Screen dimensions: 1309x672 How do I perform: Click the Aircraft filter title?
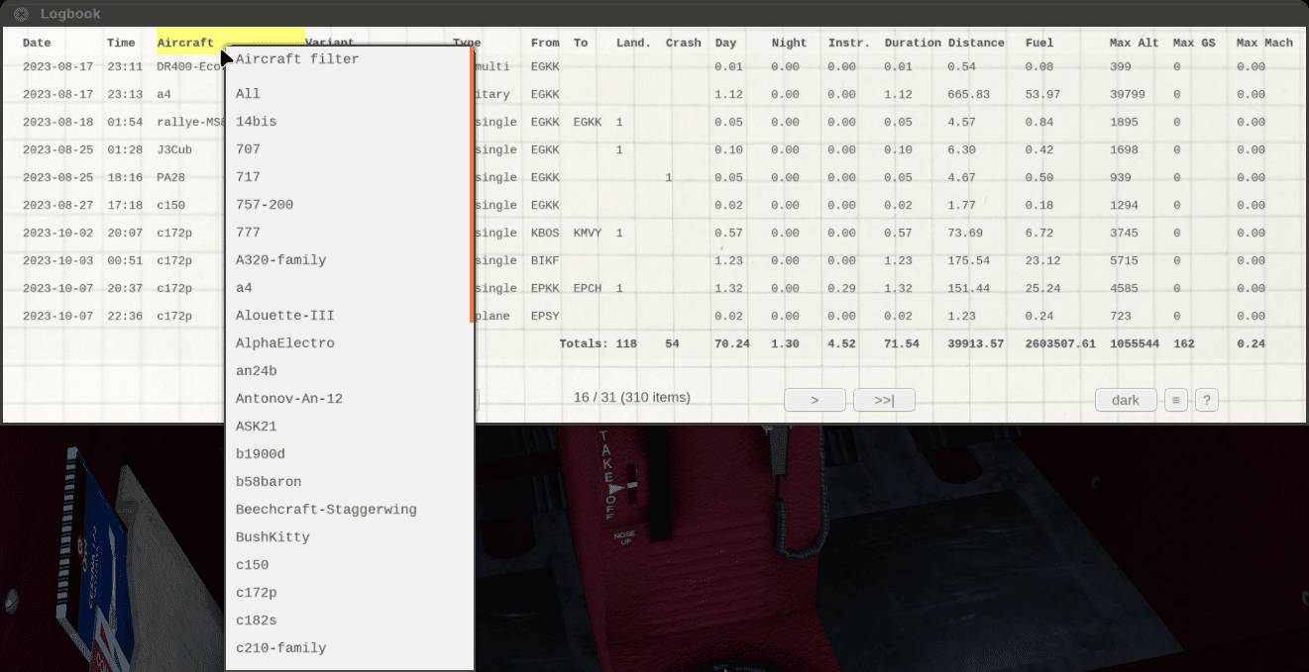(297, 58)
